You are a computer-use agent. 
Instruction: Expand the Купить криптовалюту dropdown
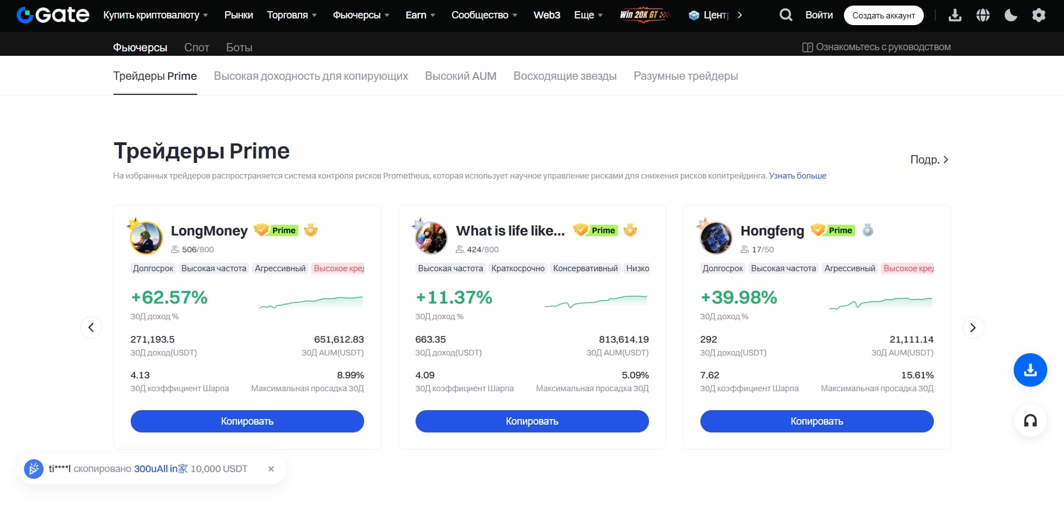tap(155, 15)
